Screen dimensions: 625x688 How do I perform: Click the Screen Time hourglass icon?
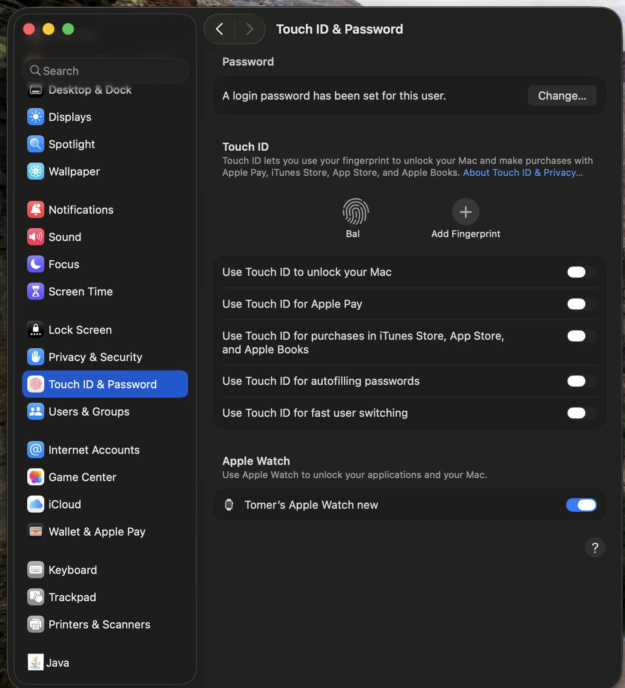coord(36,291)
